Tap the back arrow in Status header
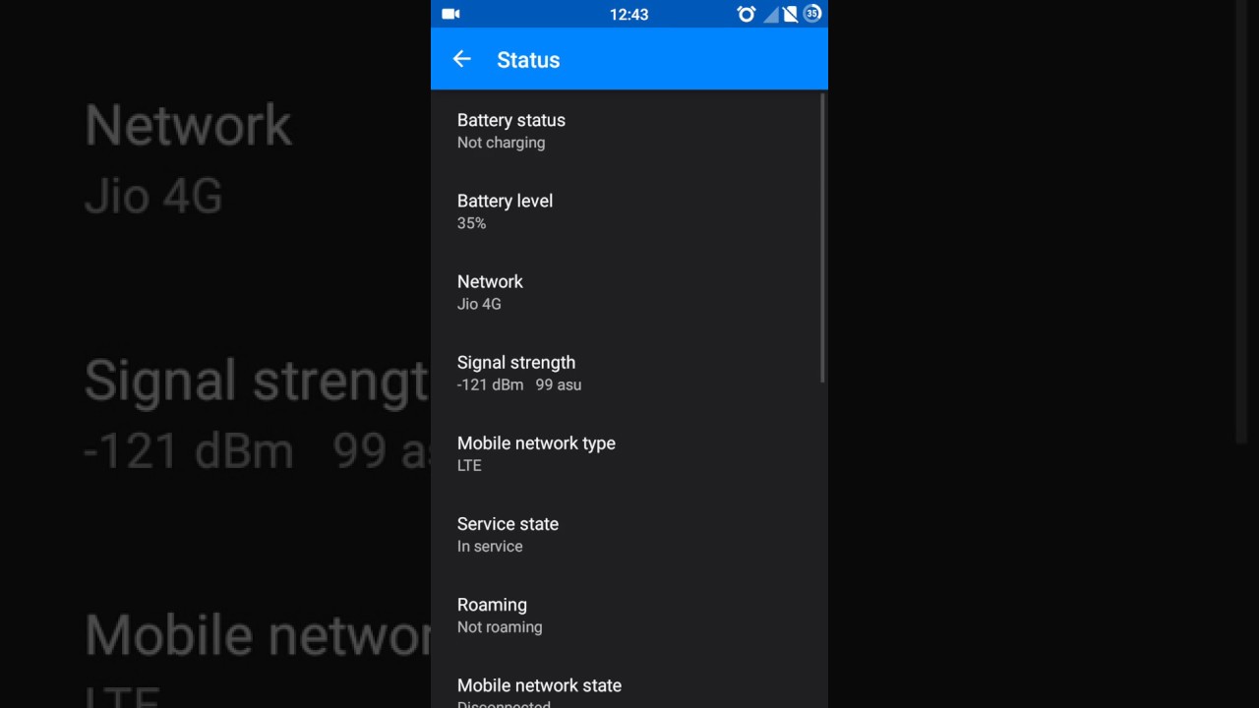 (x=461, y=60)
